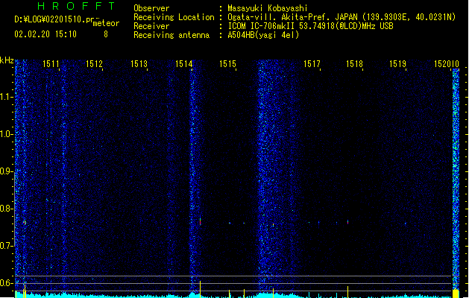Screen dimensions: 469x298
Task: Click the 0.8 kHz frequency tick label
Action: (x=6, y=209)
